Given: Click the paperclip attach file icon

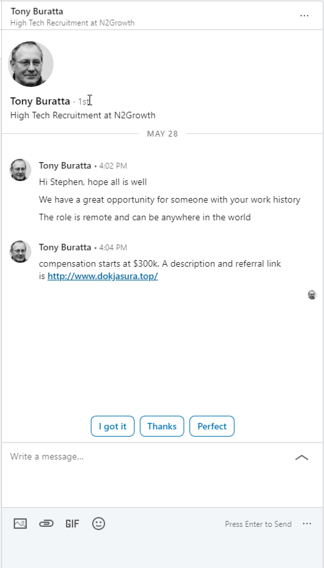Looking at the screenshot, I should (46, 524).
